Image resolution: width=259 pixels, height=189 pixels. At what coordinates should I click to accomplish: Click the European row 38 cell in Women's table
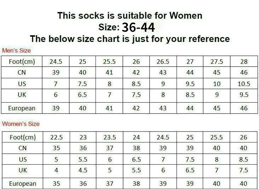(136, 183)
